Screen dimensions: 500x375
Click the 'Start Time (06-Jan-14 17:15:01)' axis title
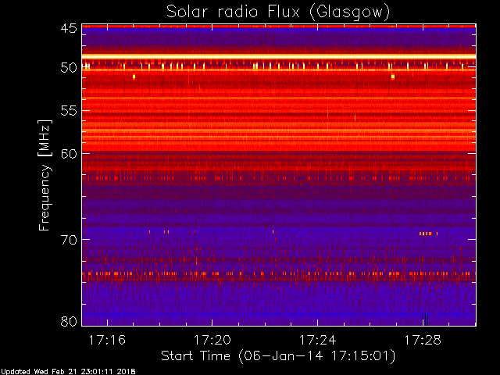coord(278,356)
